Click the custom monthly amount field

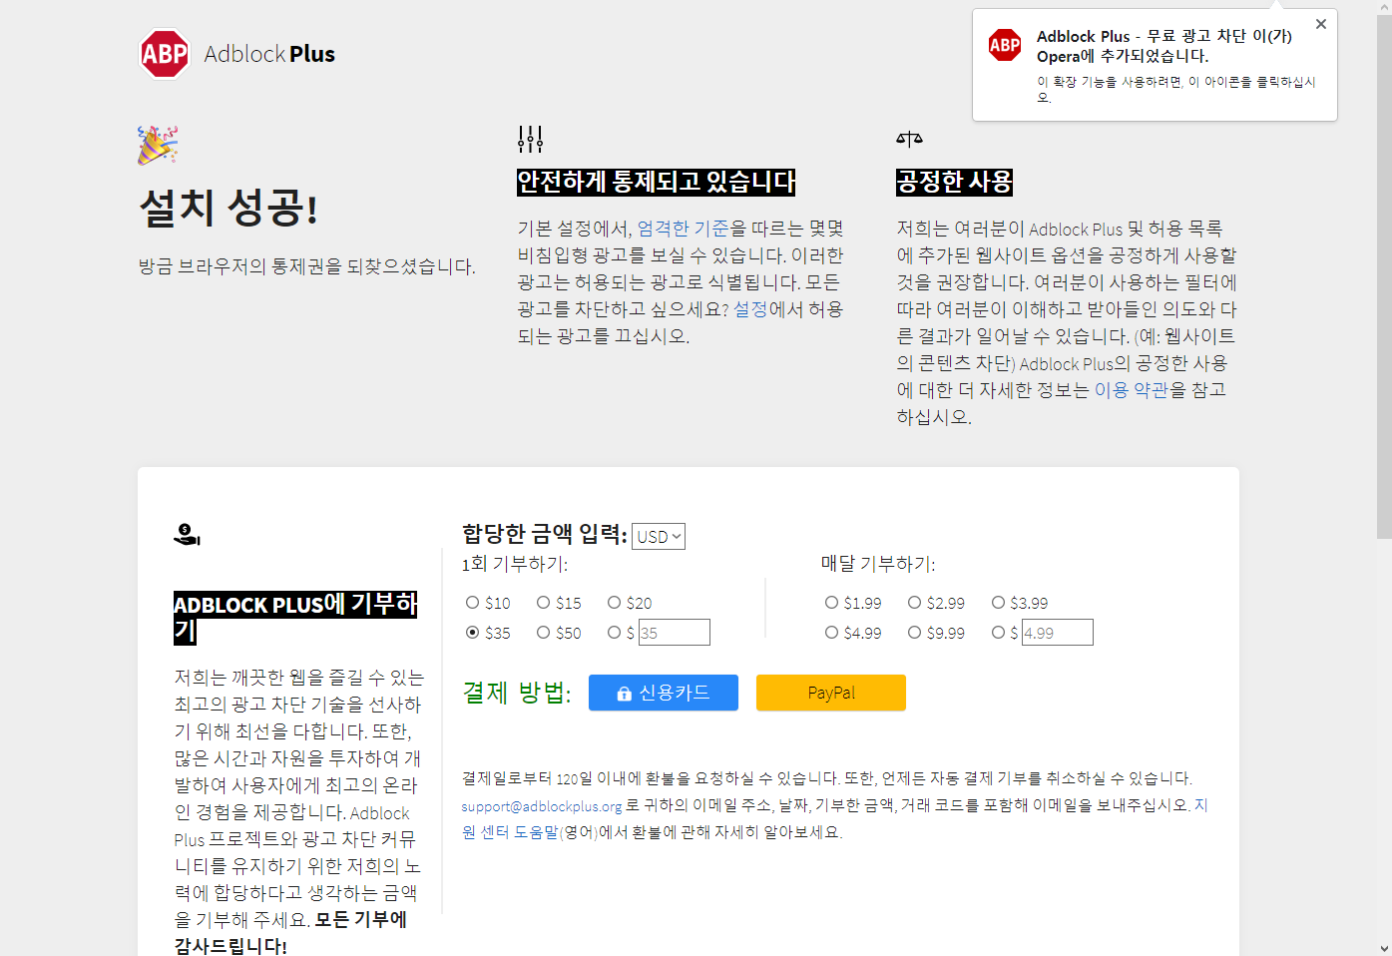pos(1057,632)
